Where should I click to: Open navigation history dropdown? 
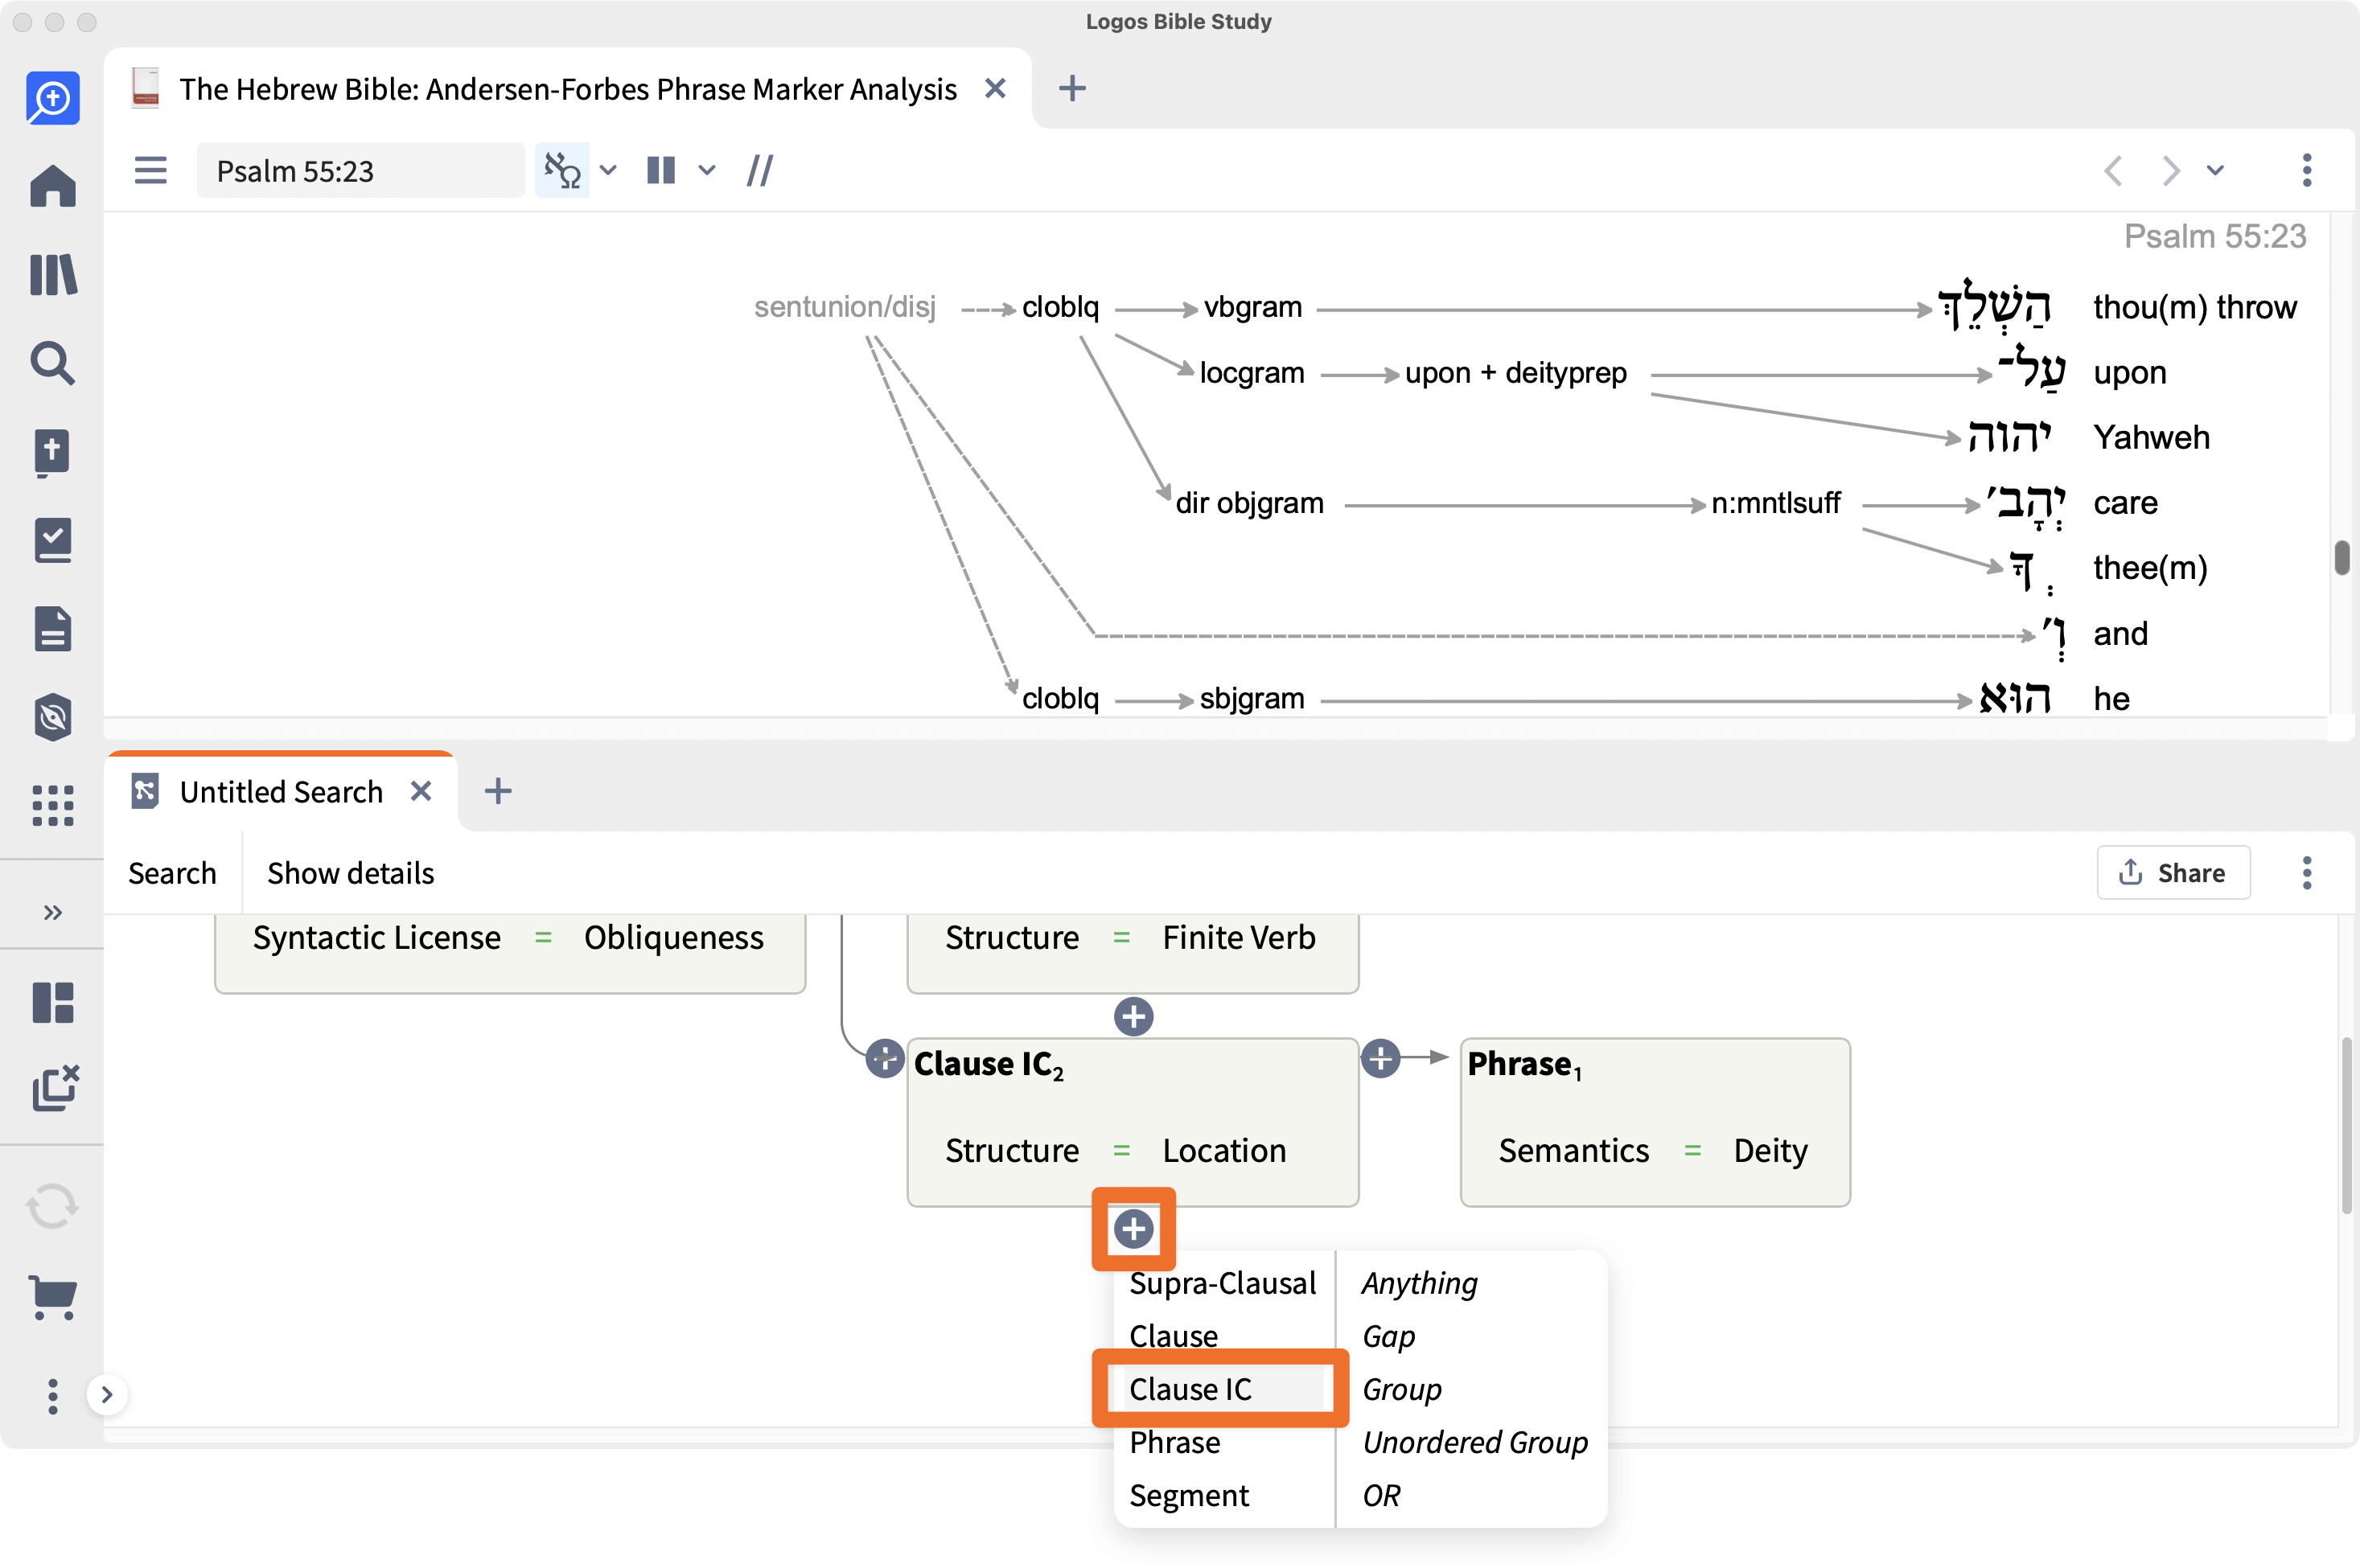2215,170
